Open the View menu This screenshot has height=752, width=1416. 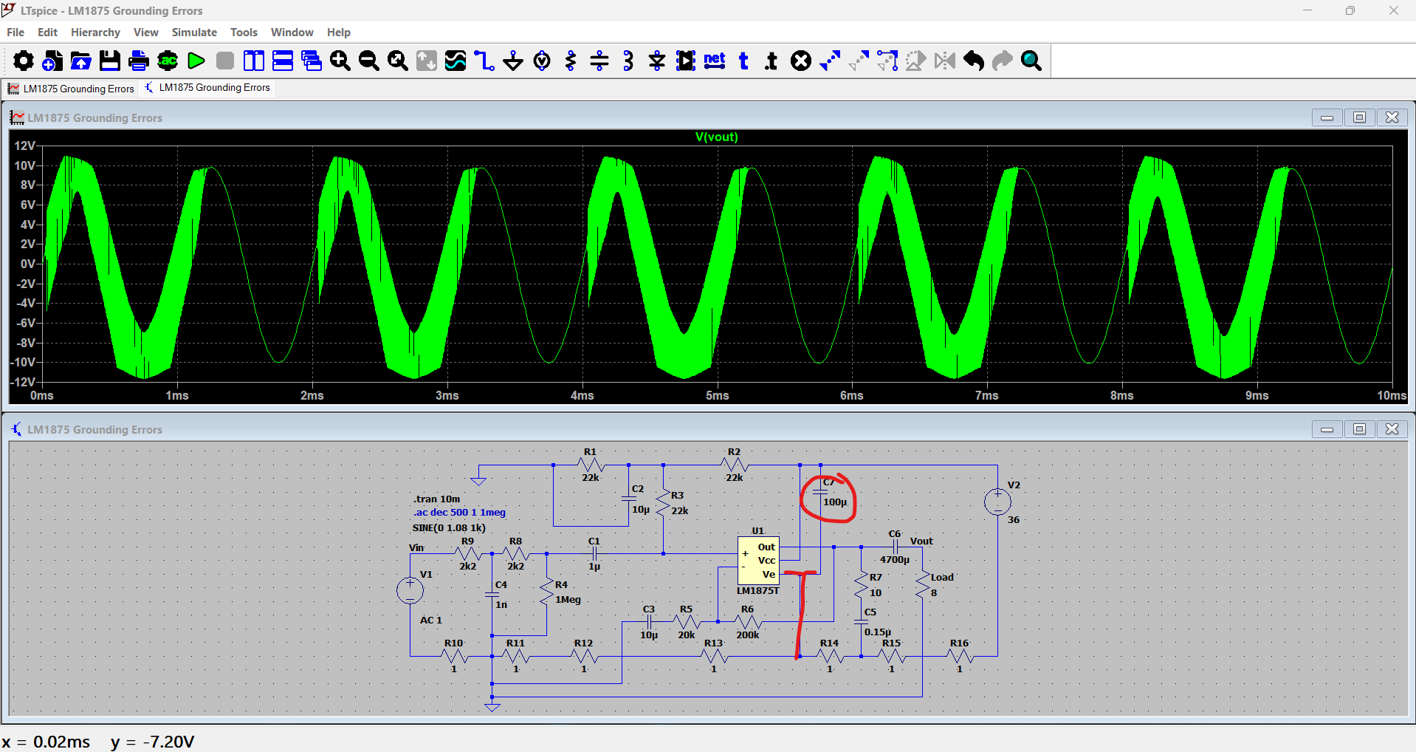[145, 33]
